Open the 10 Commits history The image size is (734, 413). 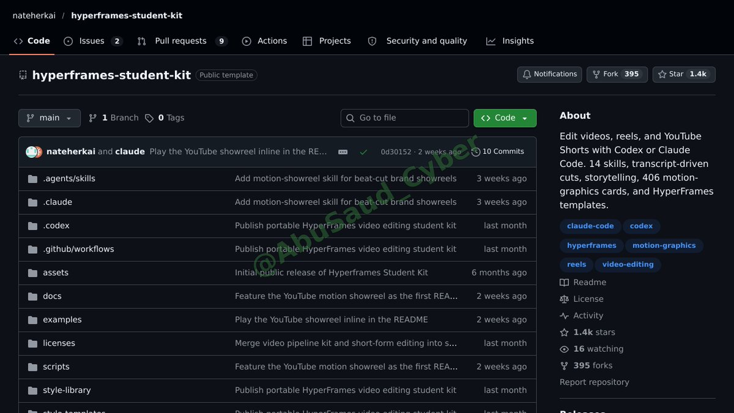[x=497, y=152]
